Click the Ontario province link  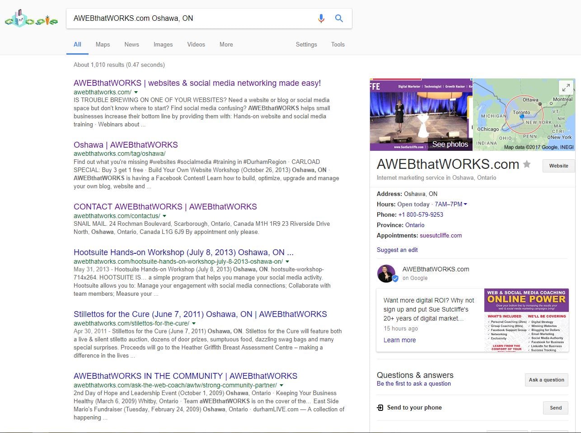tap(415, 225)
